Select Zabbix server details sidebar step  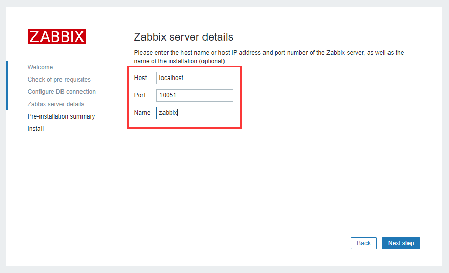click(x=56, y=104)
